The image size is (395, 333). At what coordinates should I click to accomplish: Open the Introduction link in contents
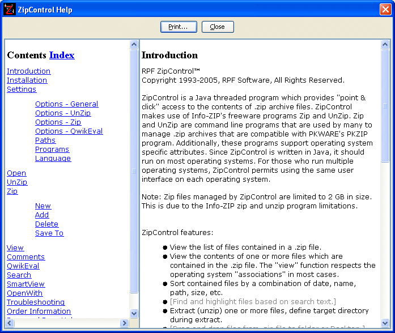[29, 71]
